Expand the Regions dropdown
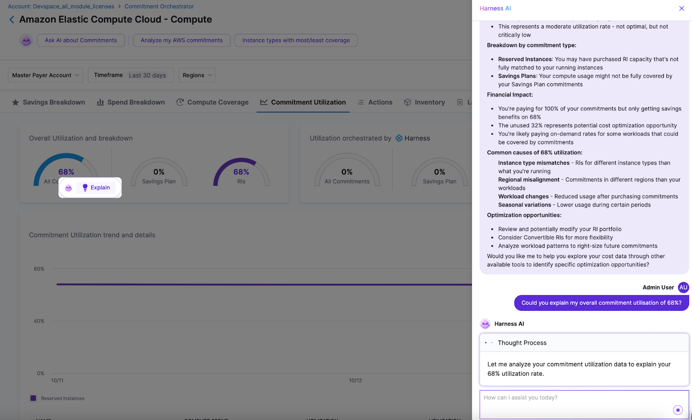 pos(197,75)
